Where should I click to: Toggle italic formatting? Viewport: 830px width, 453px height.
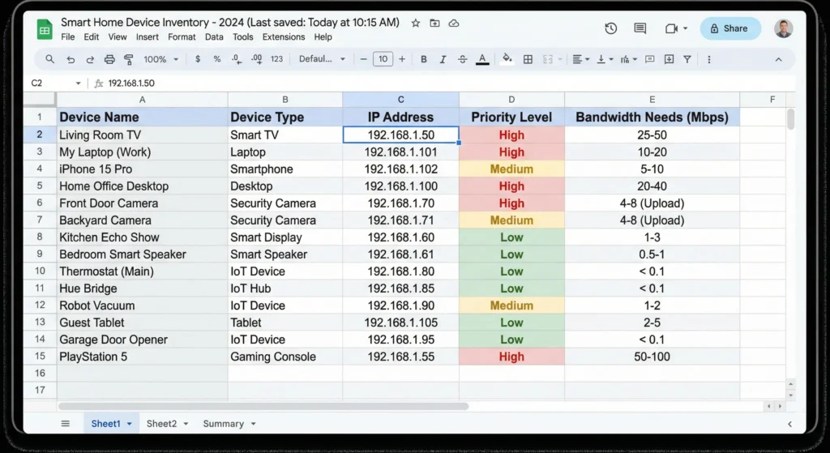[x=443, y=59]
